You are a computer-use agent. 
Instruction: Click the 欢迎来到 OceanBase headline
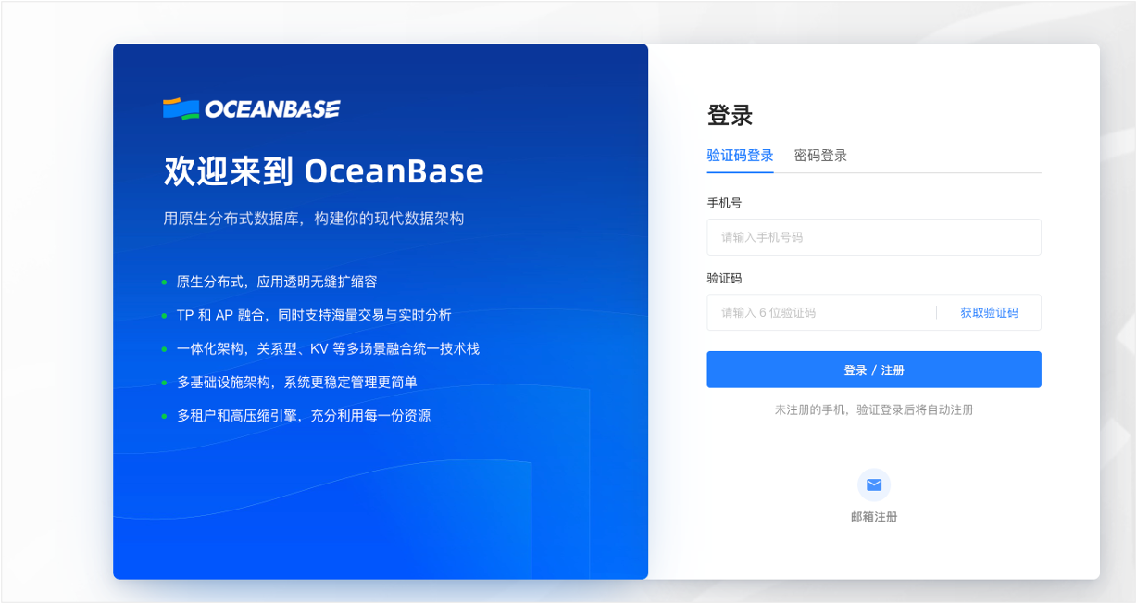click(323, 171)
